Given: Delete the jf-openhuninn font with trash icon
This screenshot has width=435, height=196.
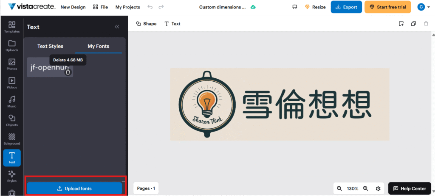Looking at the screenshot, I should pos(68,72).
